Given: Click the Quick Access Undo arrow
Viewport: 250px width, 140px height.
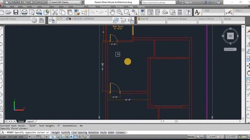Looking at the screenshot, I should pyautogui.click(x=36, y=2).
